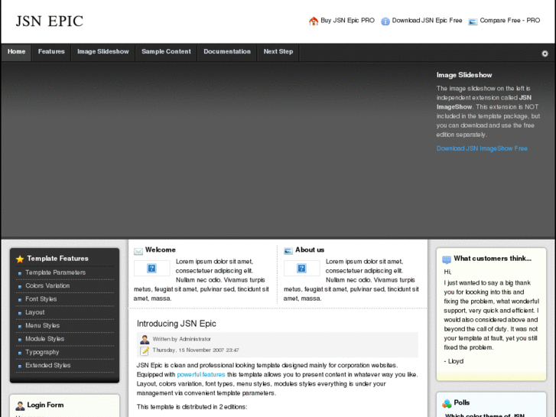Viewport: 556px width, 417px height.
Task: Click the user icon by Login Form
Action: tap(20, 406)
